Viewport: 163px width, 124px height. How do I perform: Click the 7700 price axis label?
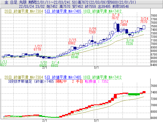tap(154, 19)
